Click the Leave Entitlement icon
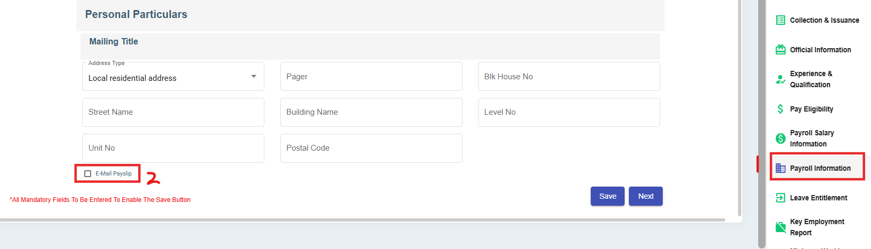 pos(780,198)
